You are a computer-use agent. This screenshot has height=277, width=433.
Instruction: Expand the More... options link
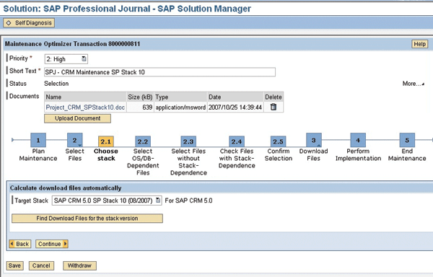click(413, 84)
